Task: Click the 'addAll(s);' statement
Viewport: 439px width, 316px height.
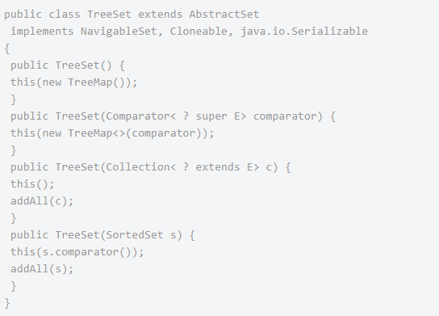Action: tap(42, 269)
